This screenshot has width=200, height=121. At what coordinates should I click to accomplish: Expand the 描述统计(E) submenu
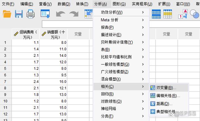121,35
